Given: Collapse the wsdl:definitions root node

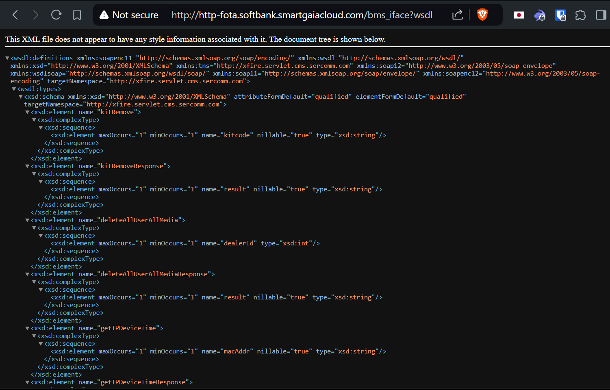Looking at the screenshot, I should [x=7, y=58].
